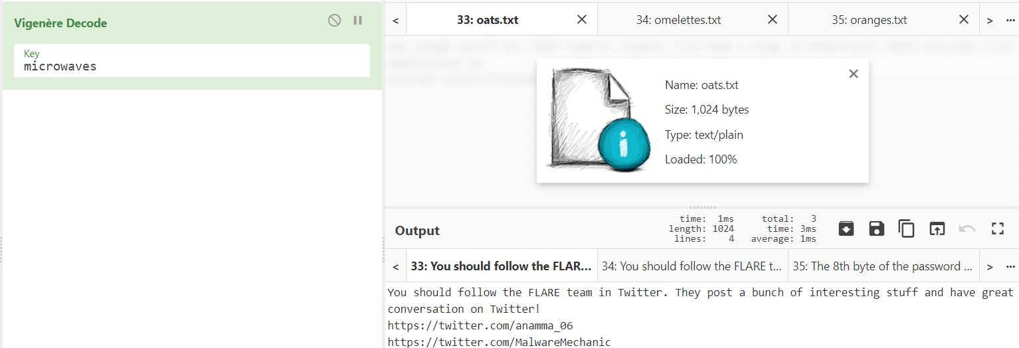Image resolution: width=1019 pixels, height=348 pixels.
Task: Save output to file using floppy icon
Action: click(x=876, y=229)
